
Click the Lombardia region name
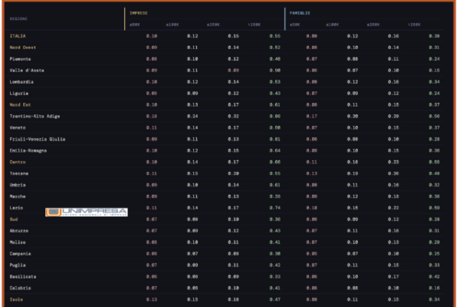point(22,82)
